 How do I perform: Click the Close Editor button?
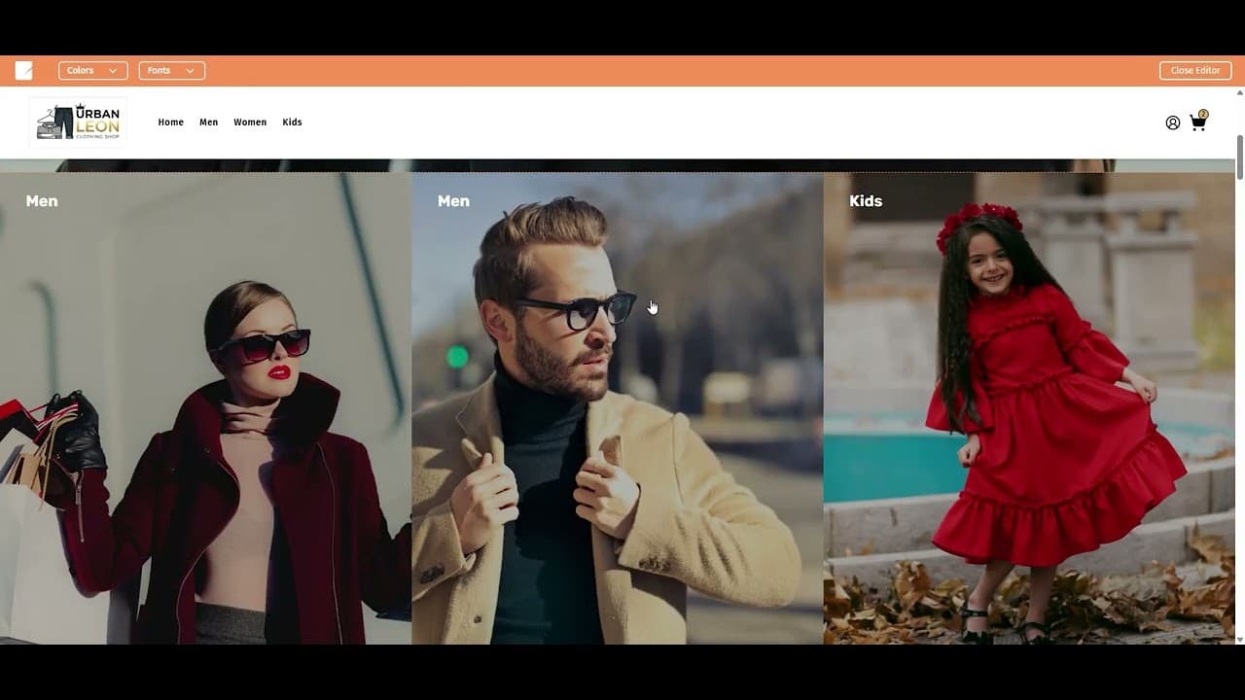[1195, 70]
